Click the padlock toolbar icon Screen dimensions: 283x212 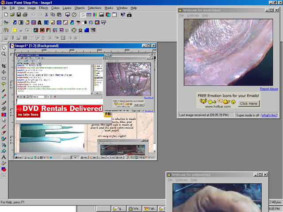tap(129, 15)
